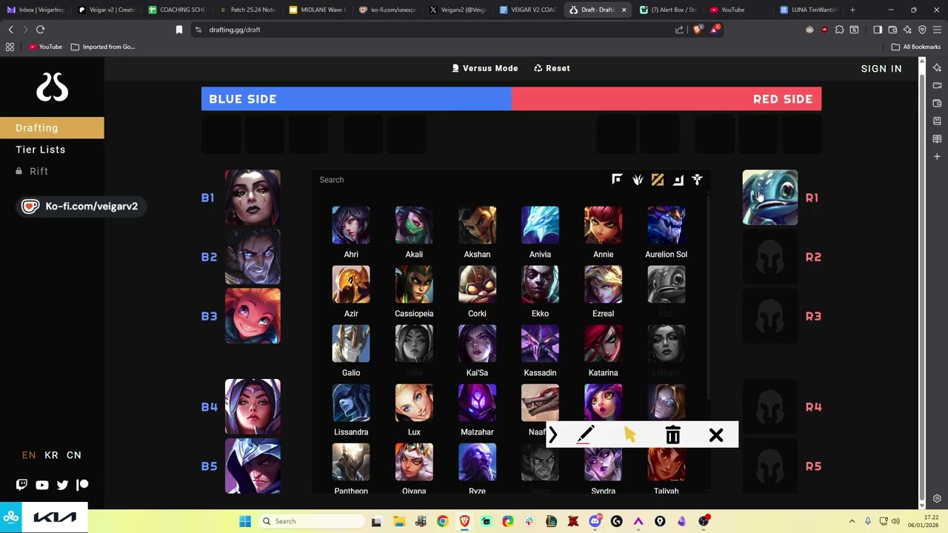The image size is (948, 533).
Task: Choose Akshan champion portrait
Action: click(x=477, y=225)
